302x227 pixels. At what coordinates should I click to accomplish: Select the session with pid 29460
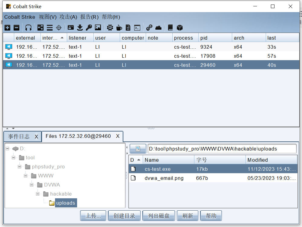click(x=151, y=65)
